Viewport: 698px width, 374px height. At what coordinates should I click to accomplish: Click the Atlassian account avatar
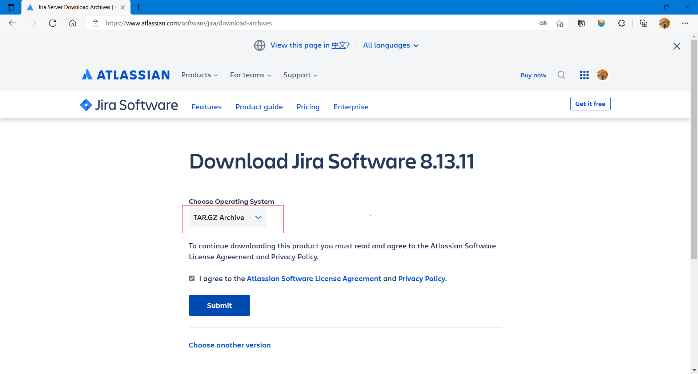pos(602,75)
